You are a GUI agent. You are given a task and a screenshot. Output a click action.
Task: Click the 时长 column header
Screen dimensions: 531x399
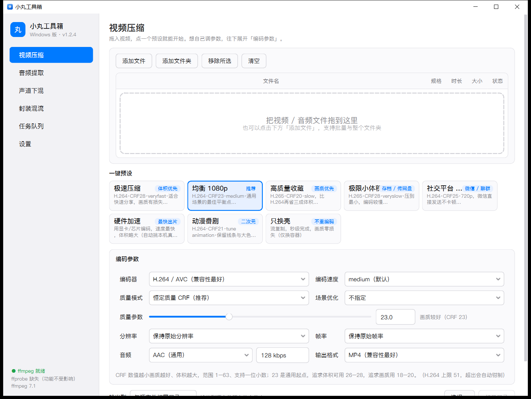[457, 81]
